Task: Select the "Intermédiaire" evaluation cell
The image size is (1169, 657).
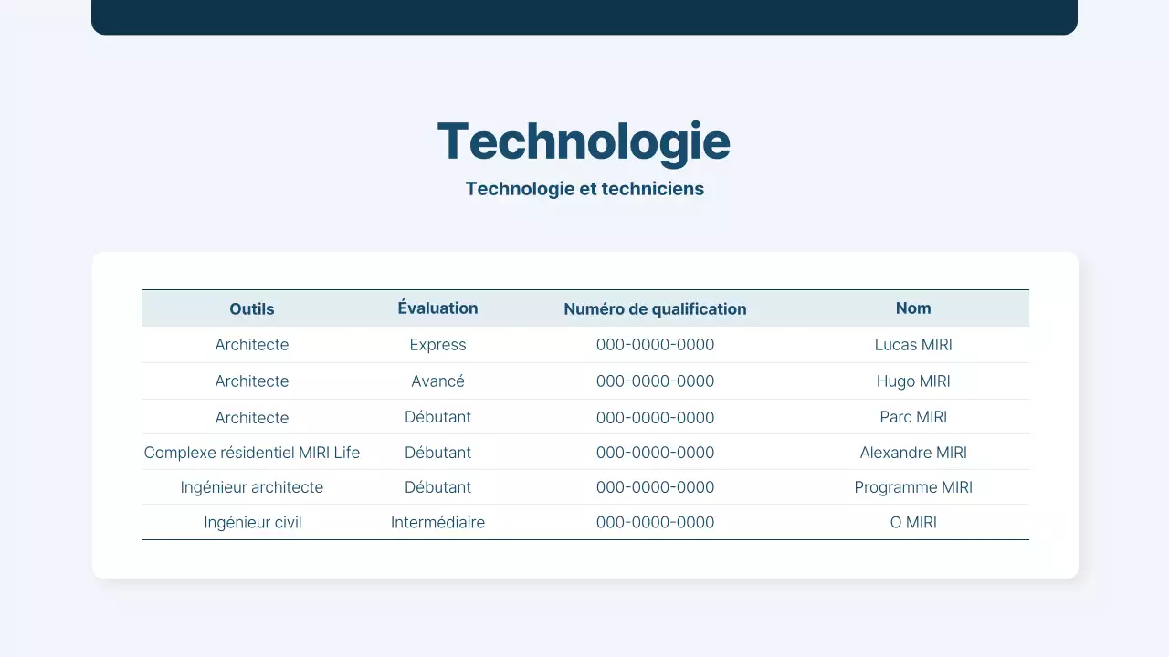Action: pos(437,523)
